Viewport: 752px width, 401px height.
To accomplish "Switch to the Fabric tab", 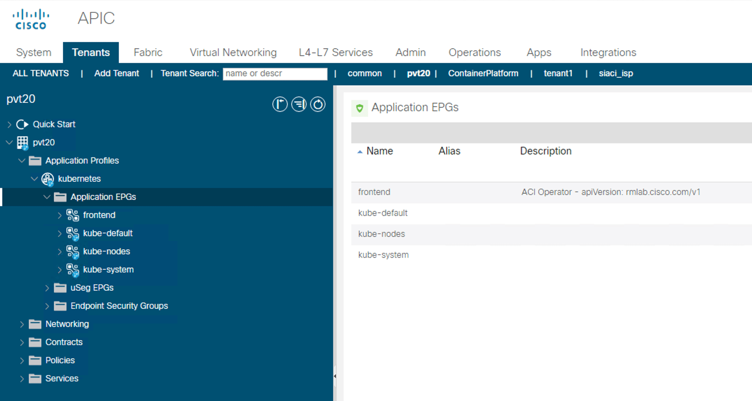I will pyautogui.click(x=148, y=52).
